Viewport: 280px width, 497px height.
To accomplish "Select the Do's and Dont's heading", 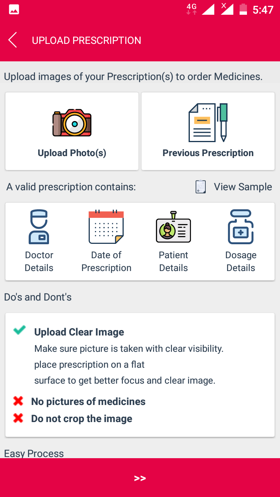I will coord(37,297).
